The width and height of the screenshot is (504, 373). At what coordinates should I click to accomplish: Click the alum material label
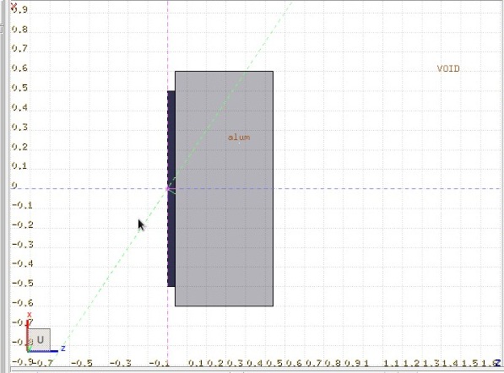pos(239,138)
